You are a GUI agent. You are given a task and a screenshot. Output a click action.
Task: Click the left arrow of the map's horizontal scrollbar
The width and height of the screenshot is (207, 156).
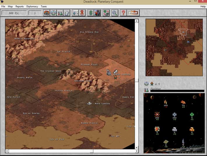(7, 151)
